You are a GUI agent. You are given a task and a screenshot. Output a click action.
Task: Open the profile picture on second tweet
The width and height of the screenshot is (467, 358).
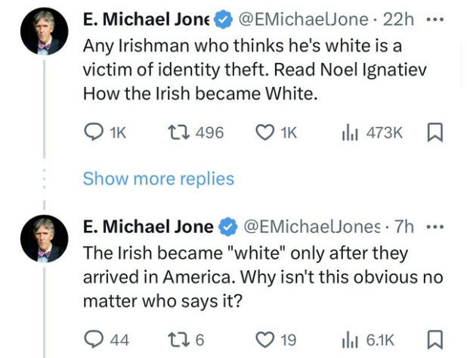coord(45,238)
